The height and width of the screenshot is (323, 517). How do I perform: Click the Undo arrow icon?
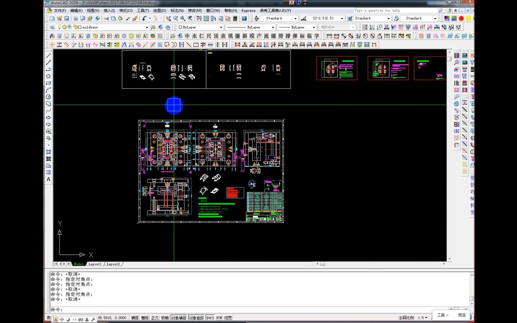pyautogui.click(x=144, y=19)
